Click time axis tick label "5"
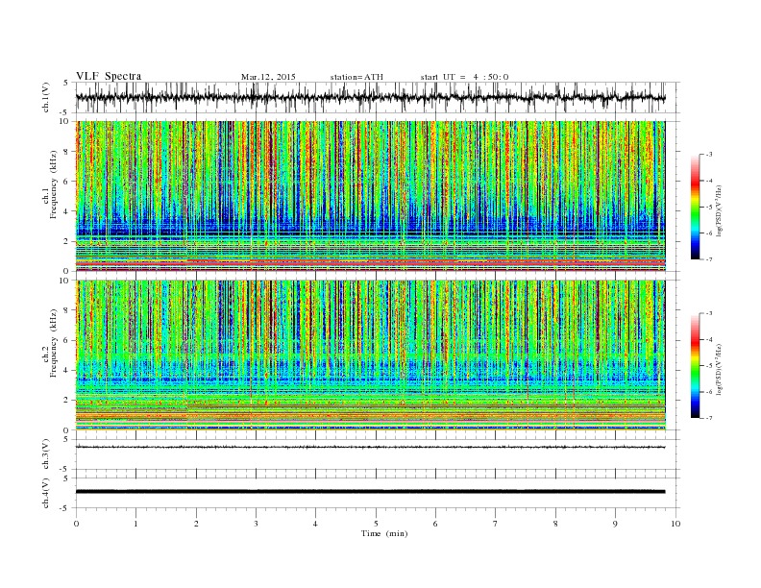 [x=376, y=524]
